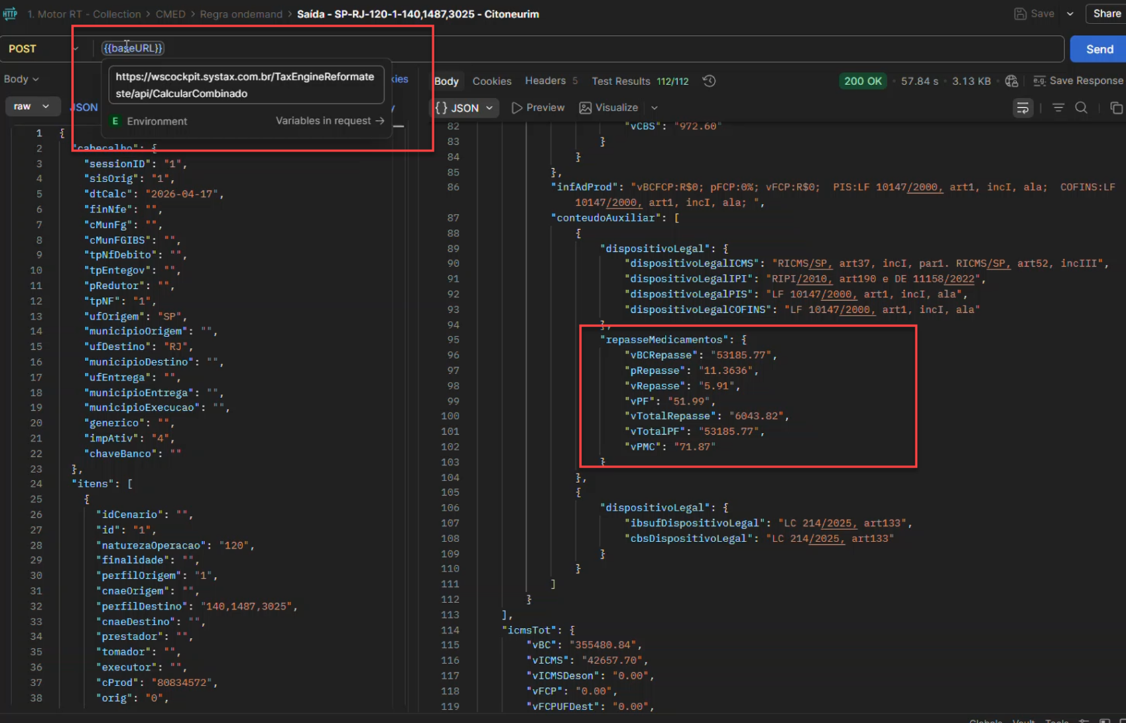Click the {{baseURL}} URL field
1126x723 pixels.
pos(133,48)
